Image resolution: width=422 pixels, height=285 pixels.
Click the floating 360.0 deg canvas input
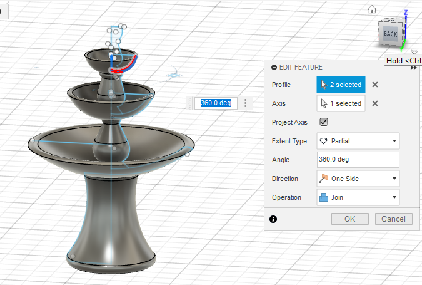(216, 103)
